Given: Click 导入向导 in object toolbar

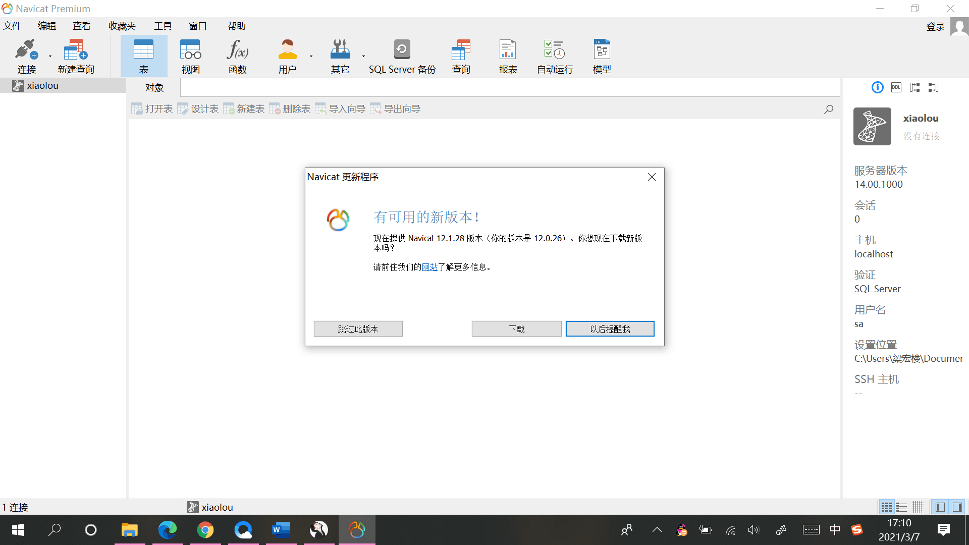Looking at the screenshot, I should (340, 109).
